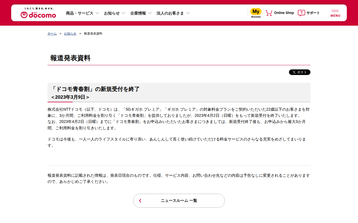Click the 報道発表資料 page heading
This screenshot has width=358, height=223.
70,58
